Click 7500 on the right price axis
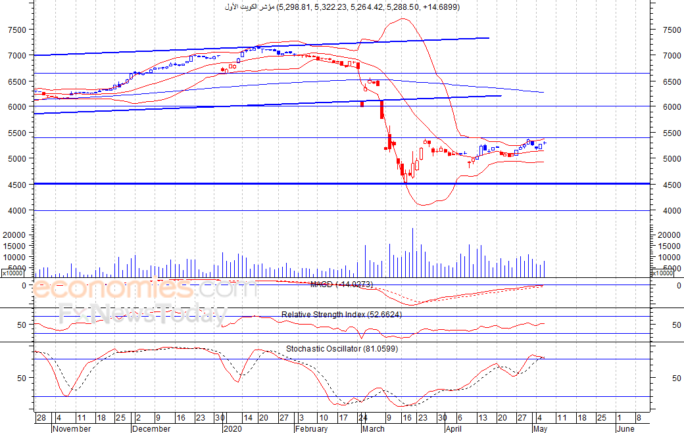The height and width of the screenshot is (433, 684). coord(672,30)
